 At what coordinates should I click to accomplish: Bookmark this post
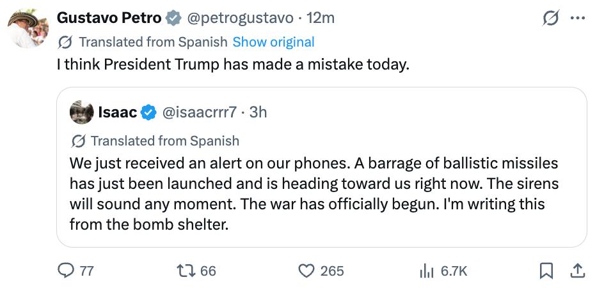[x=546, y=271]
